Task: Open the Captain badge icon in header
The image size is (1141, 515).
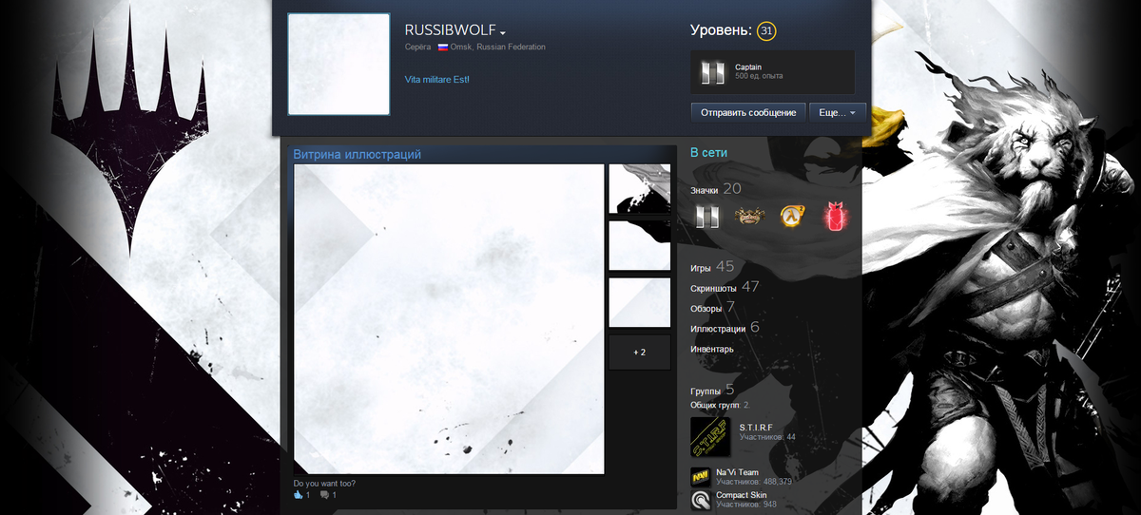Action: [x=712, y=72]
